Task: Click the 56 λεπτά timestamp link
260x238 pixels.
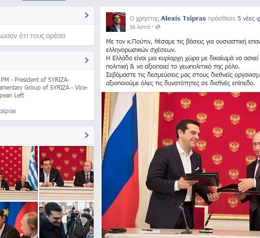Action: point(140,27)
